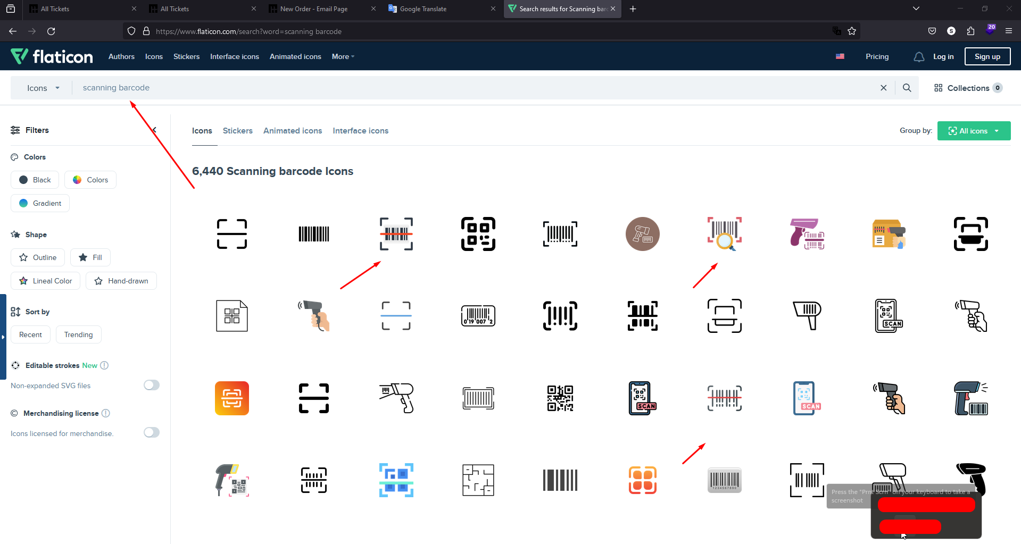Screen dimensions: 1021x544
Task: Click the Log in link
Action: 943,56
